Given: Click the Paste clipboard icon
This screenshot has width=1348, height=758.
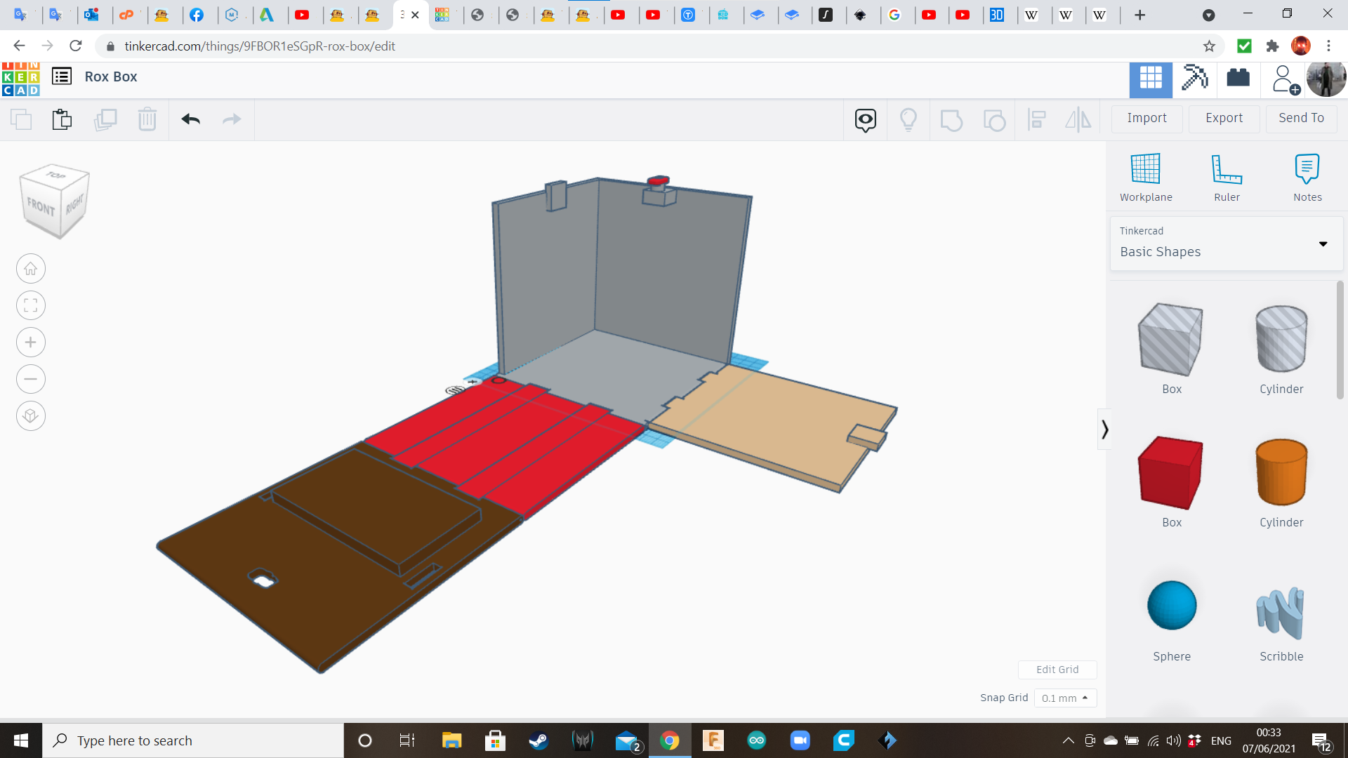Looking at the screenshot, I should coord(62,119).
